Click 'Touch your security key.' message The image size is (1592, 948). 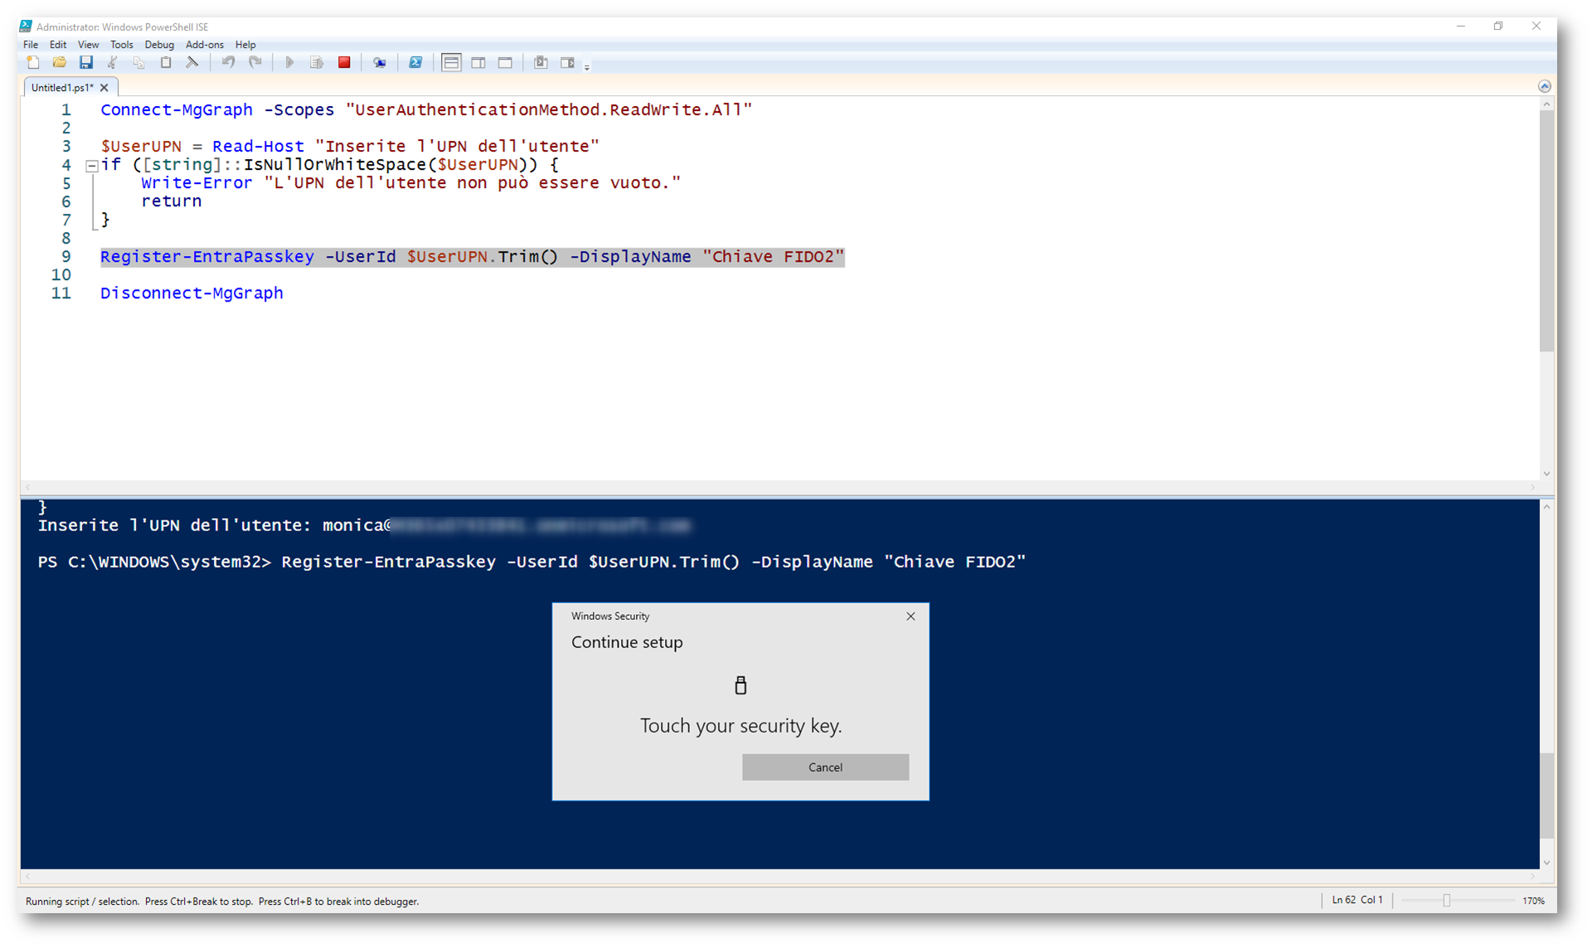740,726
